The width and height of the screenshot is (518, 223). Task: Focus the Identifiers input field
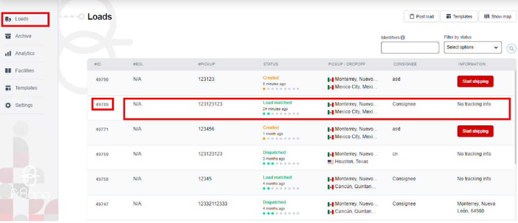point(410,47)
